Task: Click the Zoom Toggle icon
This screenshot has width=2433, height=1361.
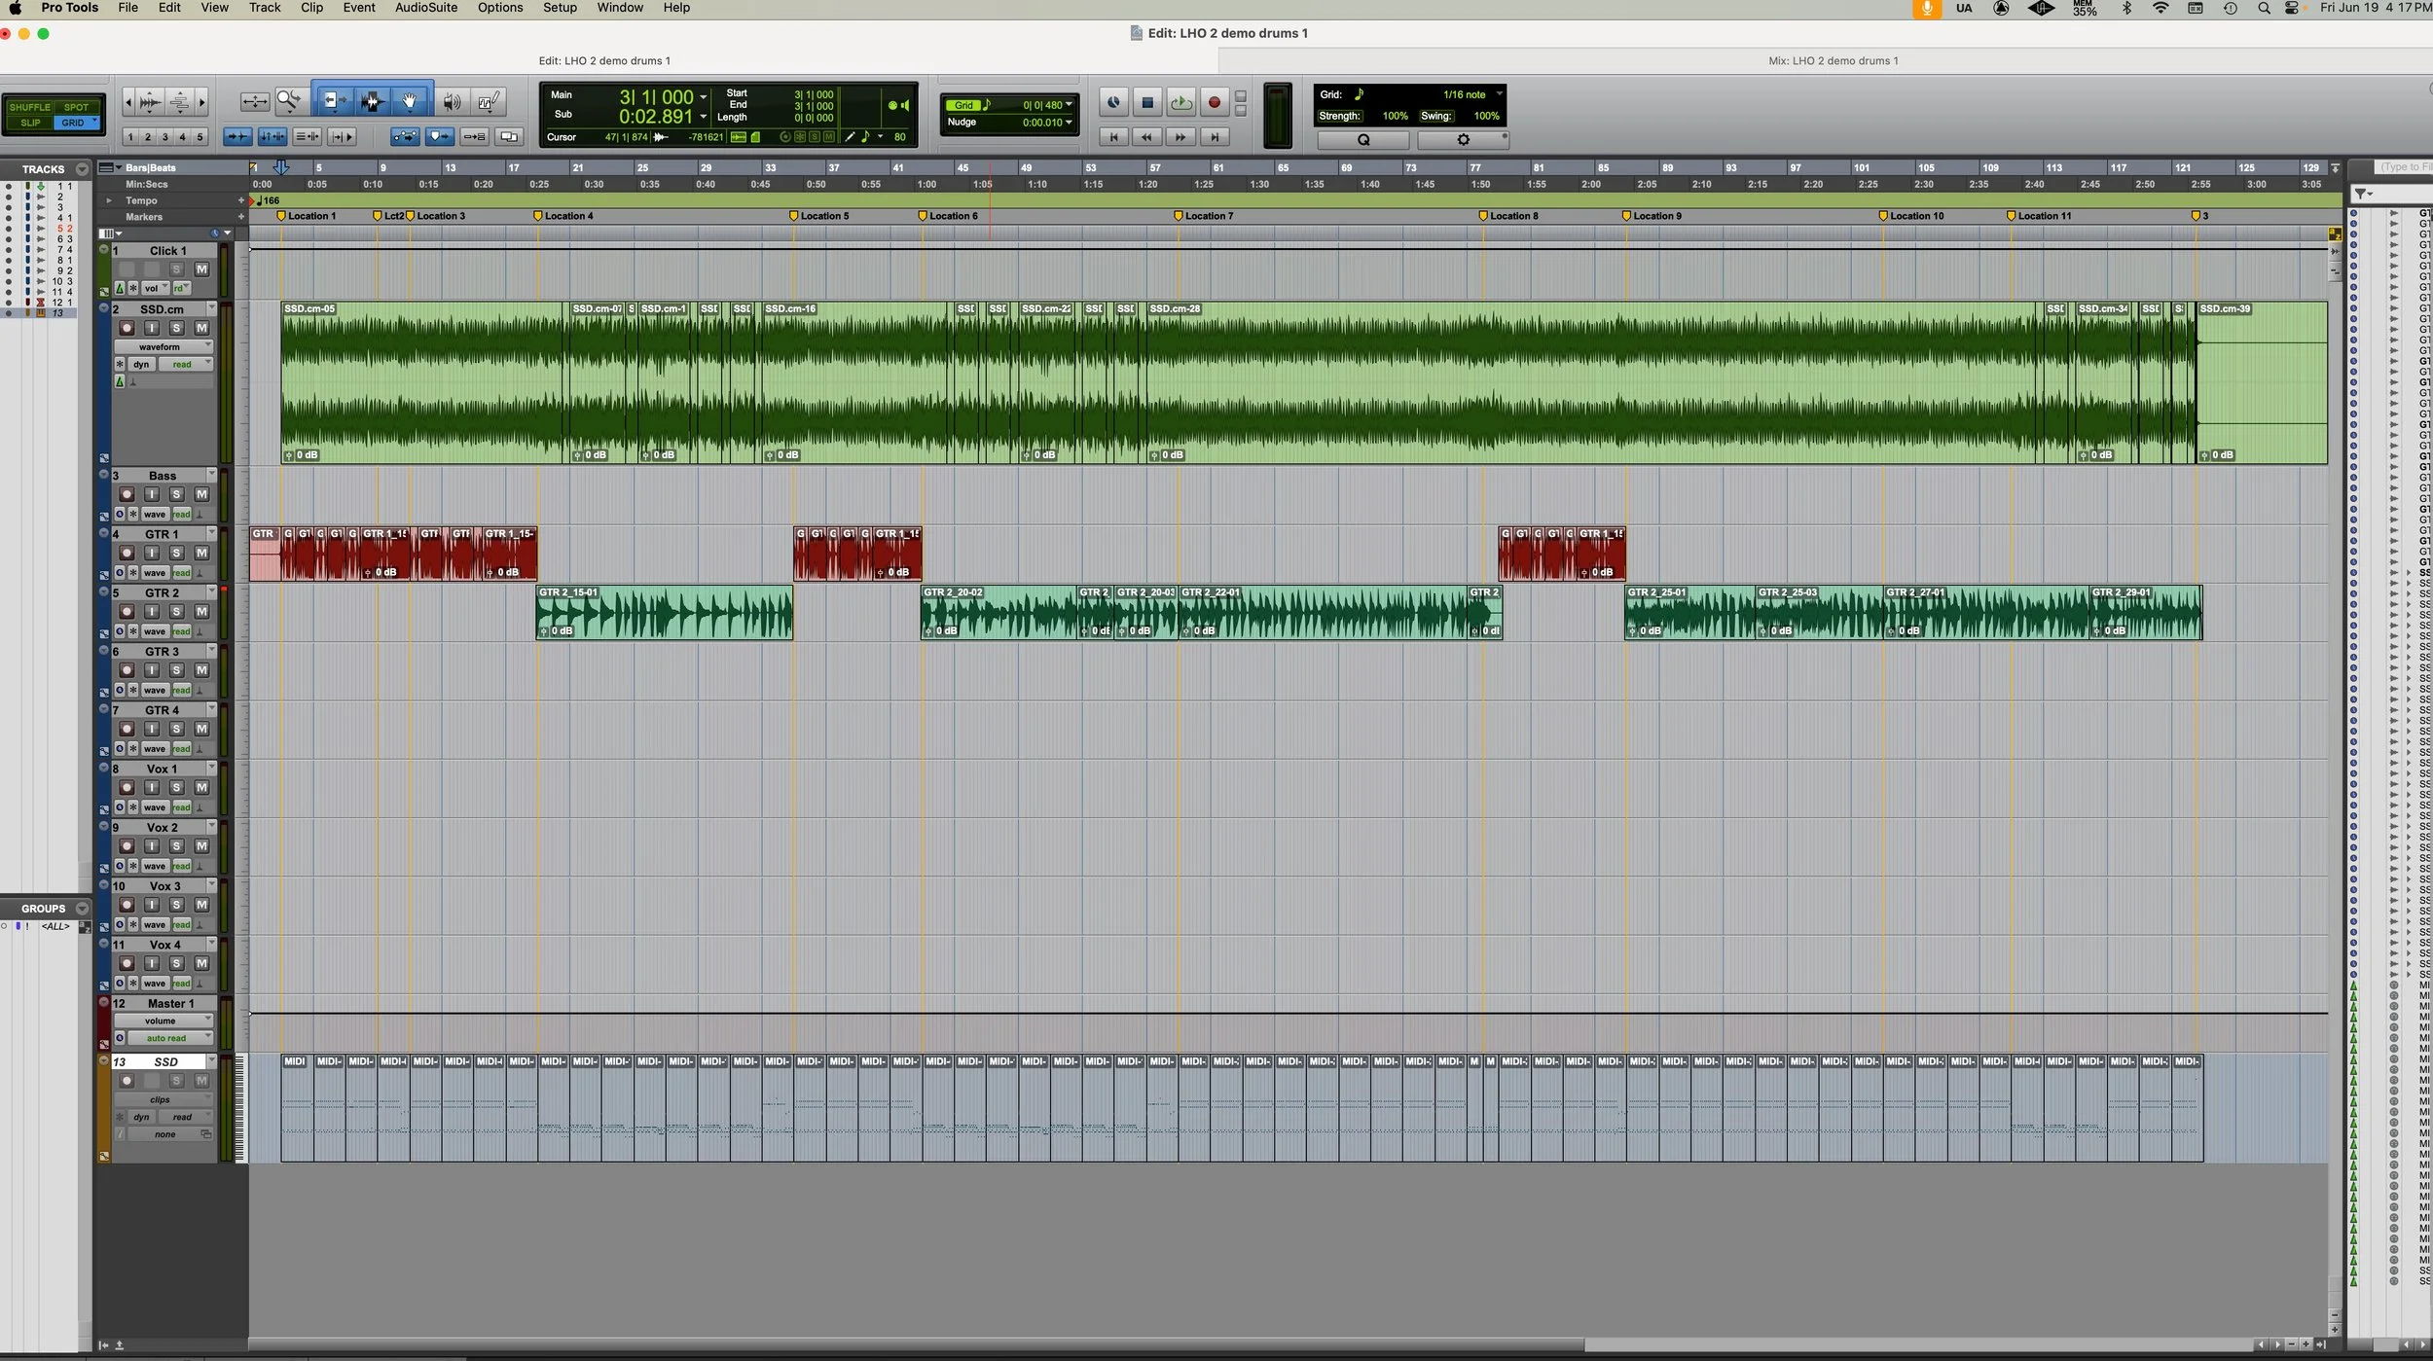Action: pos(254,101)
